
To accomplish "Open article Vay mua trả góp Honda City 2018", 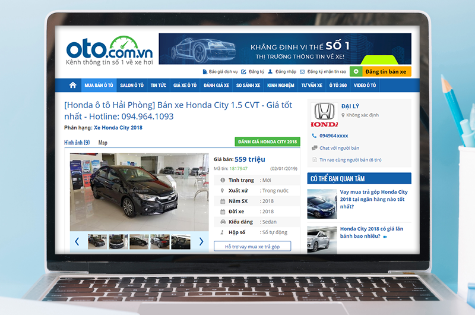I will 374,199.
